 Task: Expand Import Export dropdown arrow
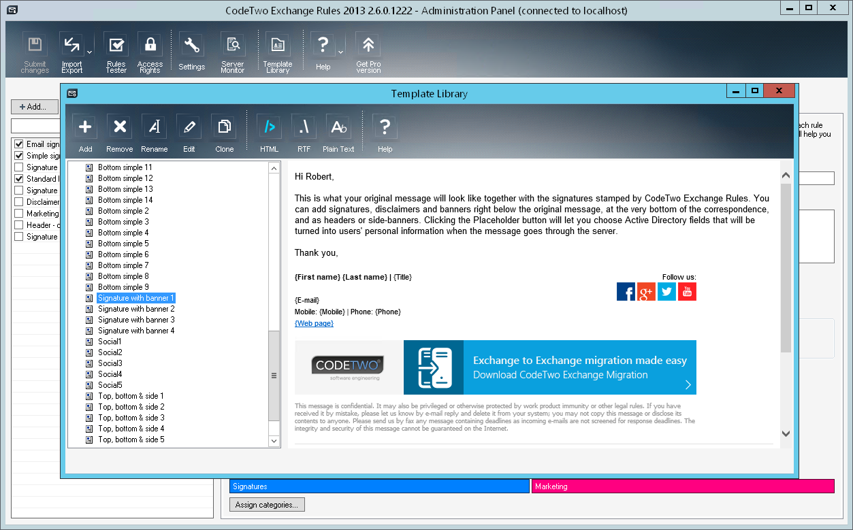point(89,52)
